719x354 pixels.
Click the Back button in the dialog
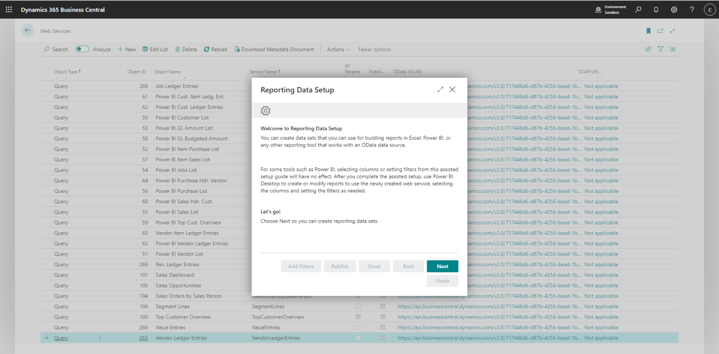(408, 266)
